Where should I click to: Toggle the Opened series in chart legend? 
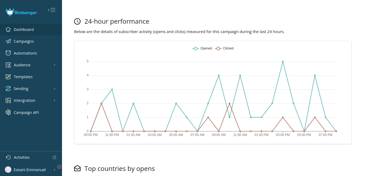tap(202, 48)
